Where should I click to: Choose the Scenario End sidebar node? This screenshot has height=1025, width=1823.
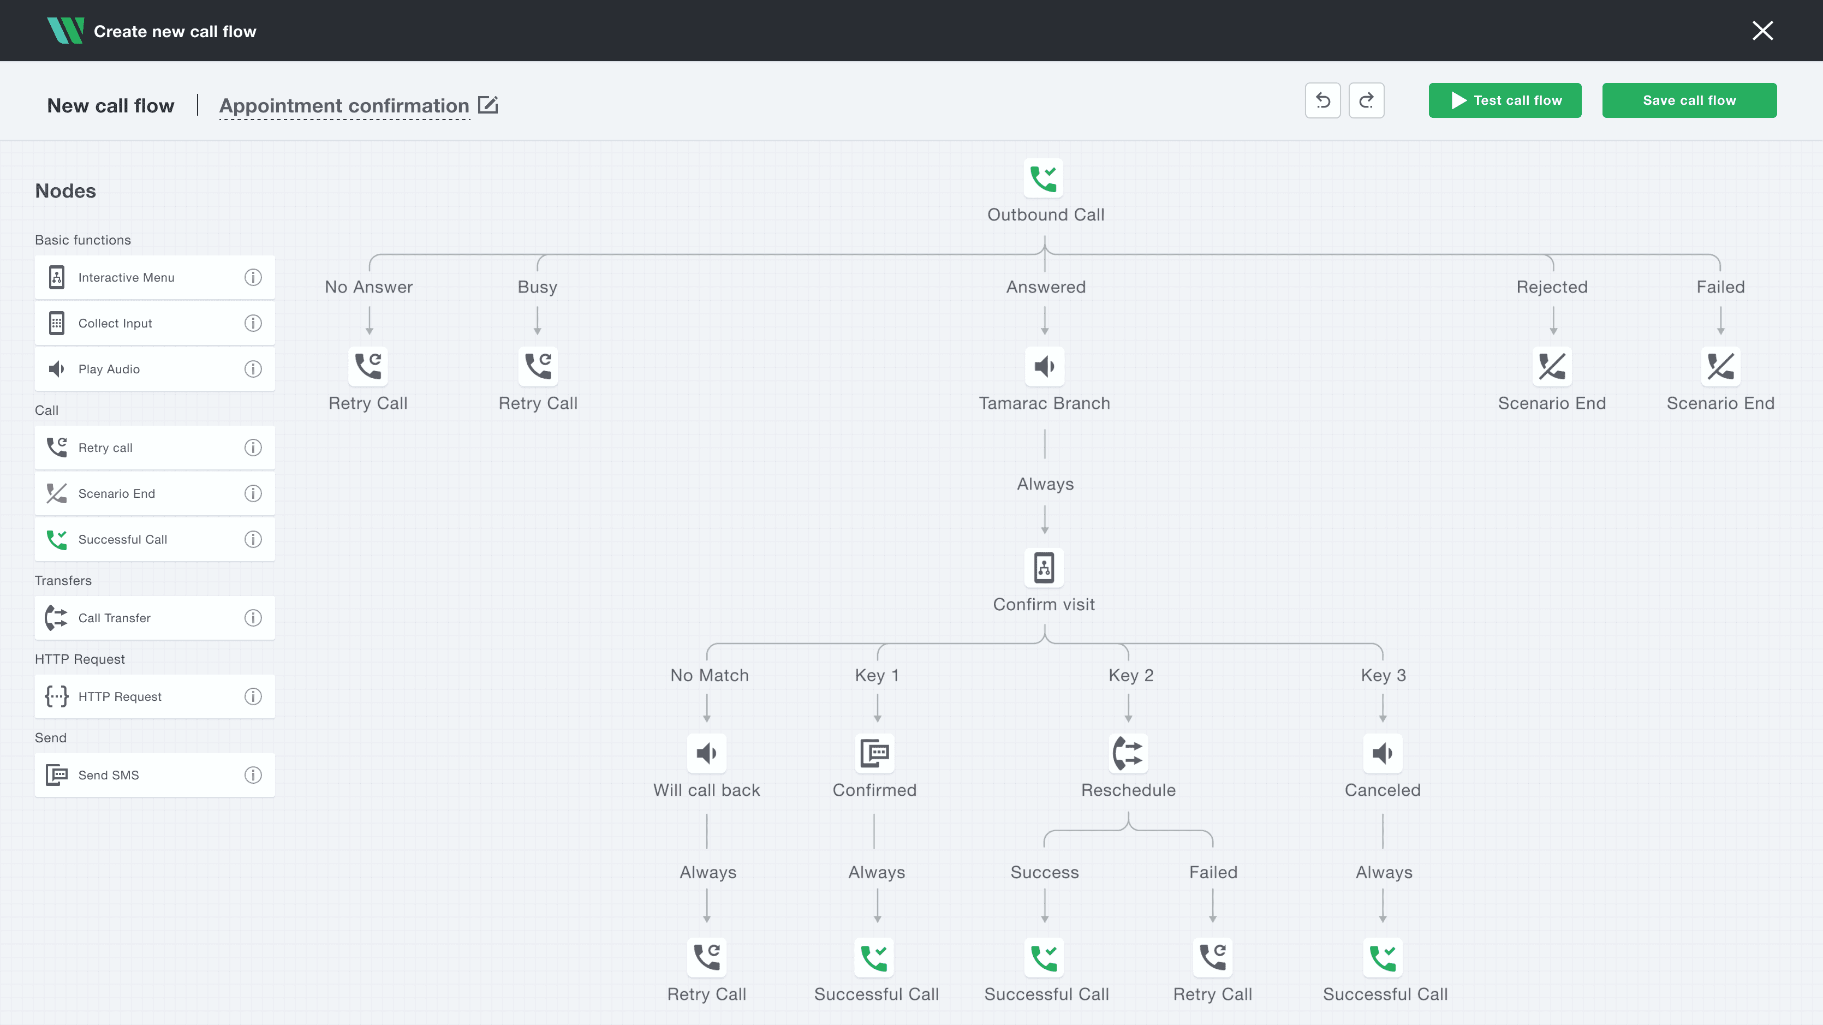click(x=154, y=493)
